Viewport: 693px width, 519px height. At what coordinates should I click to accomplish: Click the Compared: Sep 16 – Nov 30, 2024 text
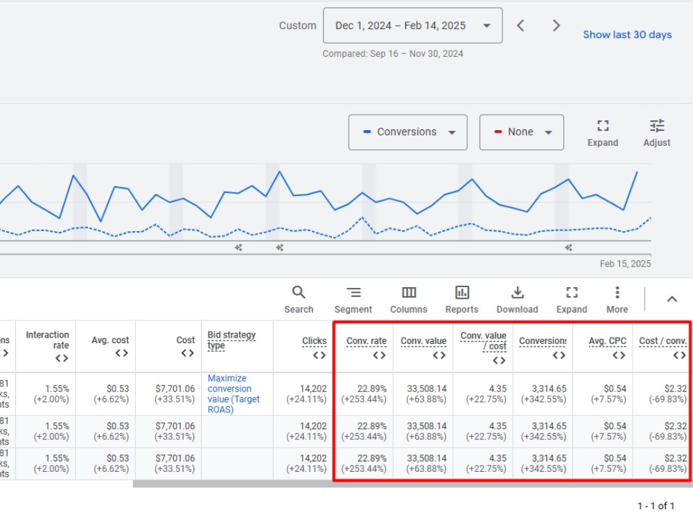pos(393,53)
